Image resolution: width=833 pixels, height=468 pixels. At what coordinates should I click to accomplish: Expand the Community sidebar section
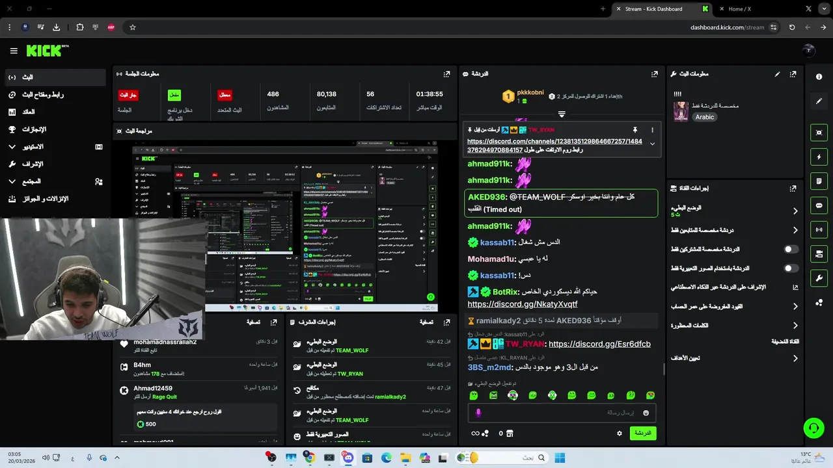click(55, 181)
